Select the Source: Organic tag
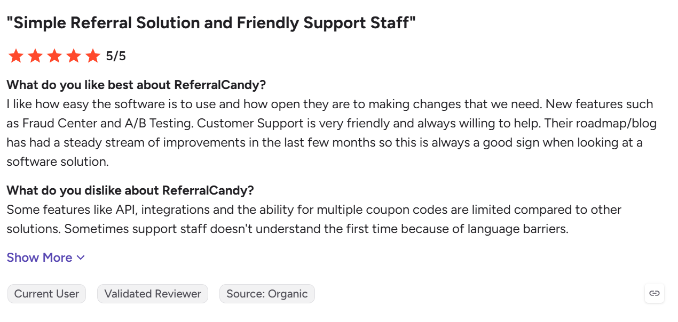Screen dimensions: 678x322 [x=267, y=294]
